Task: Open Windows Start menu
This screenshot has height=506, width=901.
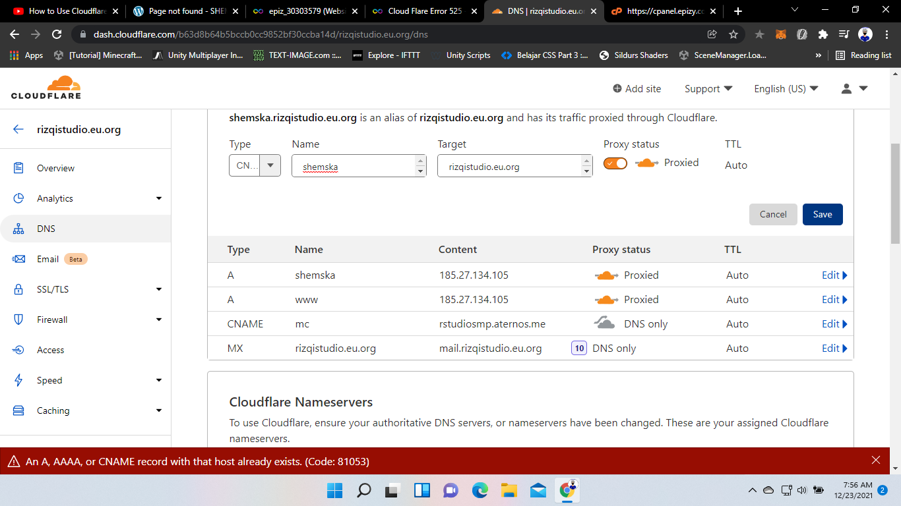Action: pos(334,490)
